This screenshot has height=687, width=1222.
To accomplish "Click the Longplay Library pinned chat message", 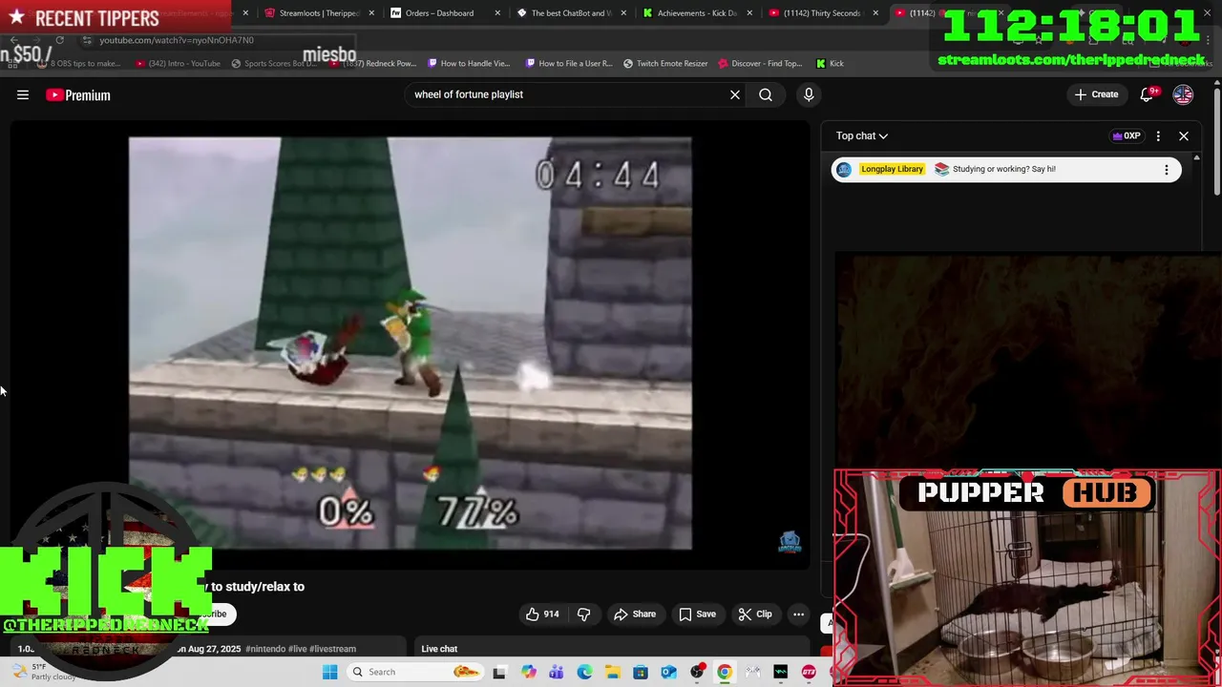I will point(1006,170).
